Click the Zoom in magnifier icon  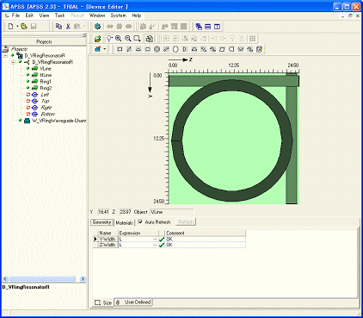118,39
